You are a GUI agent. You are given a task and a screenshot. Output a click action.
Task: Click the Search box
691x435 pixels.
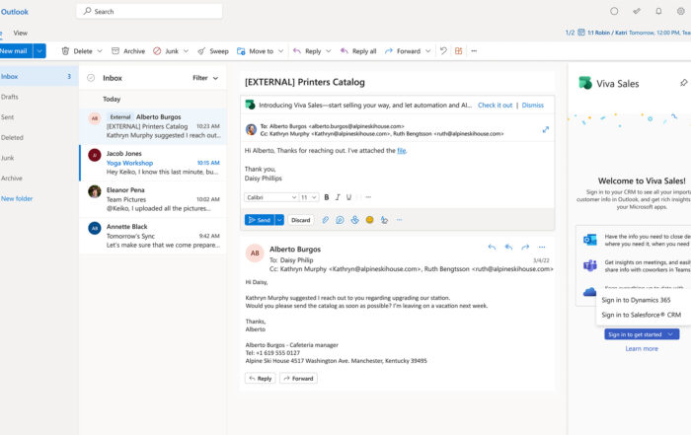[149, 12]
